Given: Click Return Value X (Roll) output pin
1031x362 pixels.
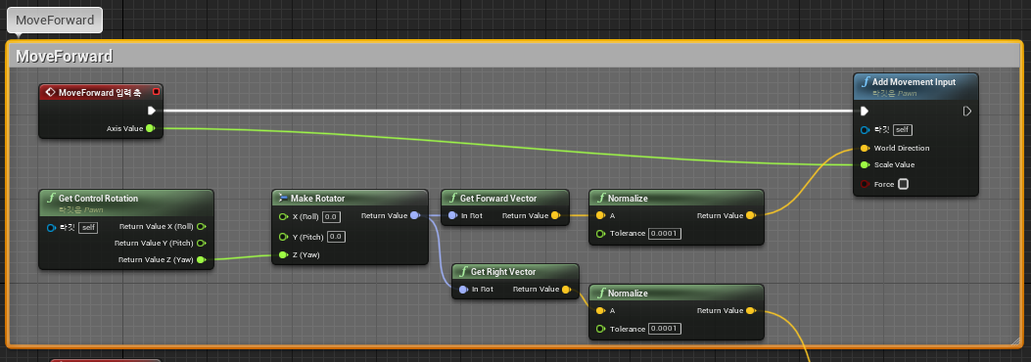Looking at the screenshot, I should coord(201,227).
